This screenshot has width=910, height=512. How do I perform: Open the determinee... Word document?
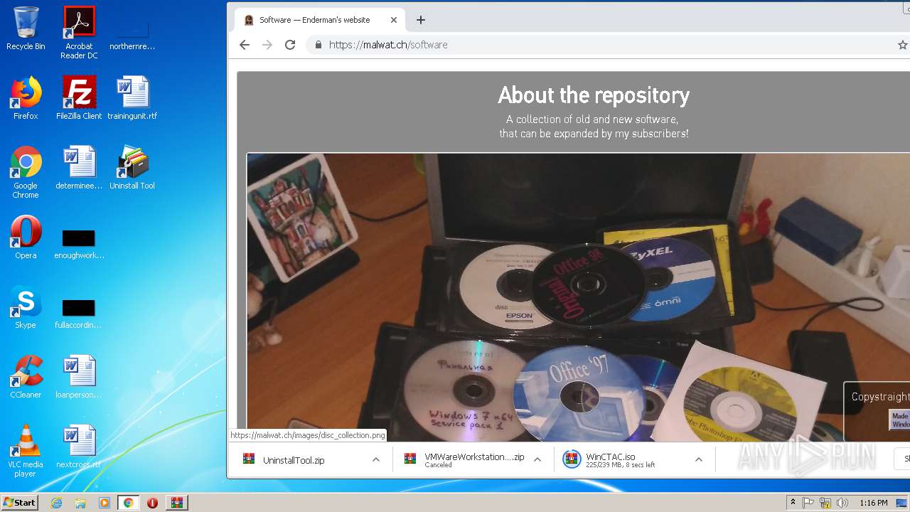(79, 168)
